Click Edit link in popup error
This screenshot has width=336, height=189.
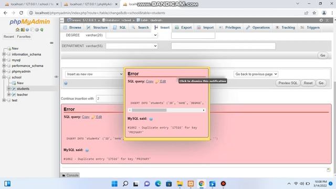pyautogui.click(x=163, y=81)
